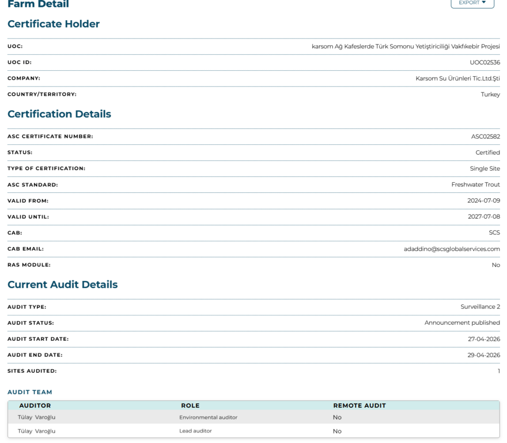Click the REMOTE AUDIT column header
The height and width of the screenshot is (443, 507).
359,405
